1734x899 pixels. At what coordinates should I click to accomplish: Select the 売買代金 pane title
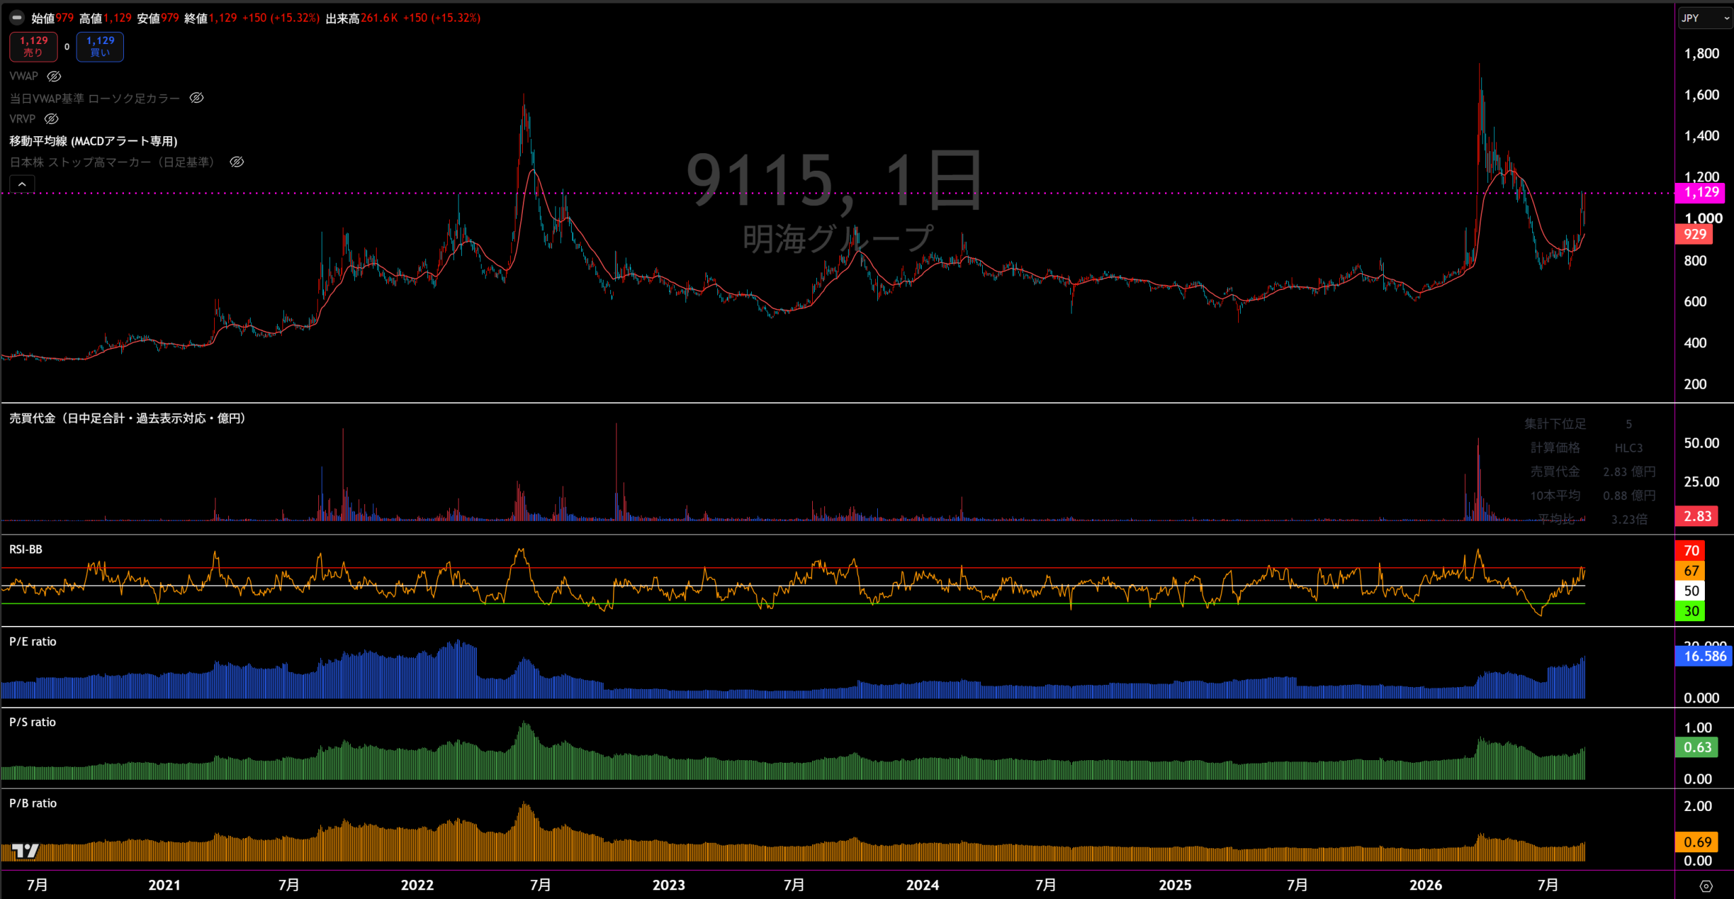pos(127,419)
